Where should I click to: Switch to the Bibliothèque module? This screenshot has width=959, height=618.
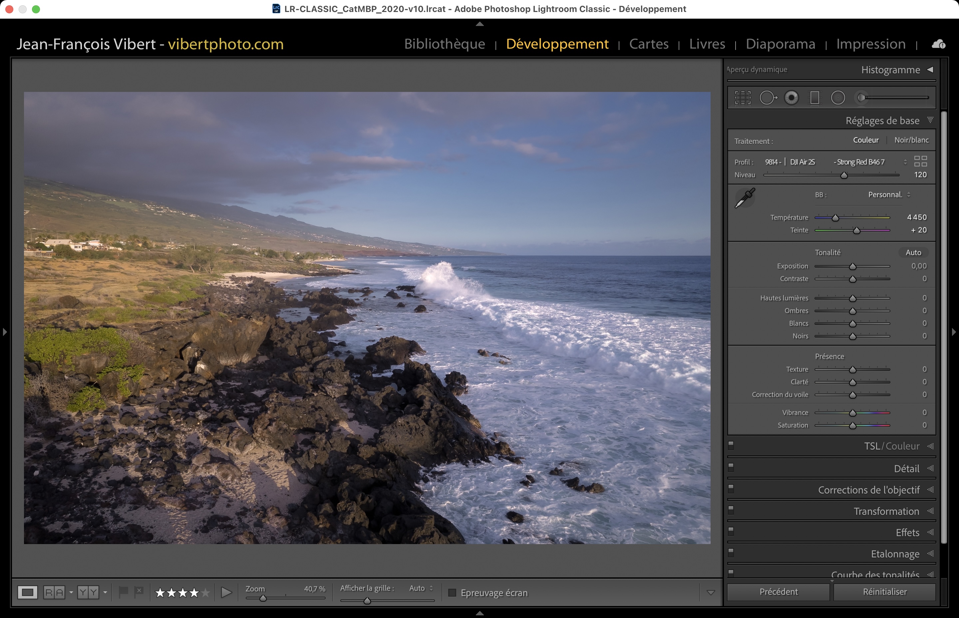444,44
